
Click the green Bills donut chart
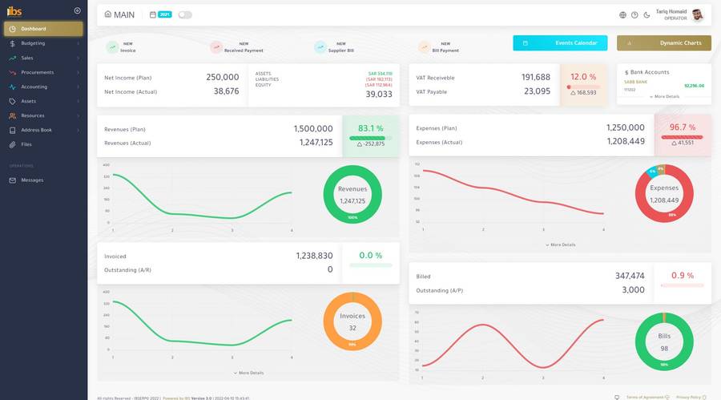(x=664, y=341)
